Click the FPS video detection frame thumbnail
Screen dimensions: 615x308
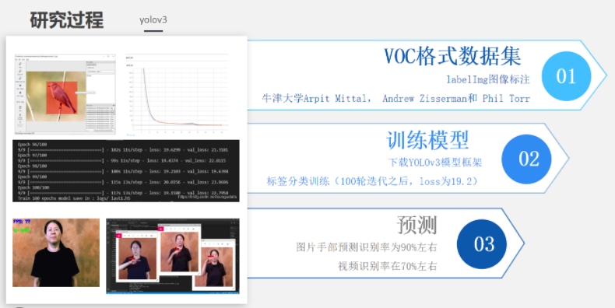[x=56, y=253]
